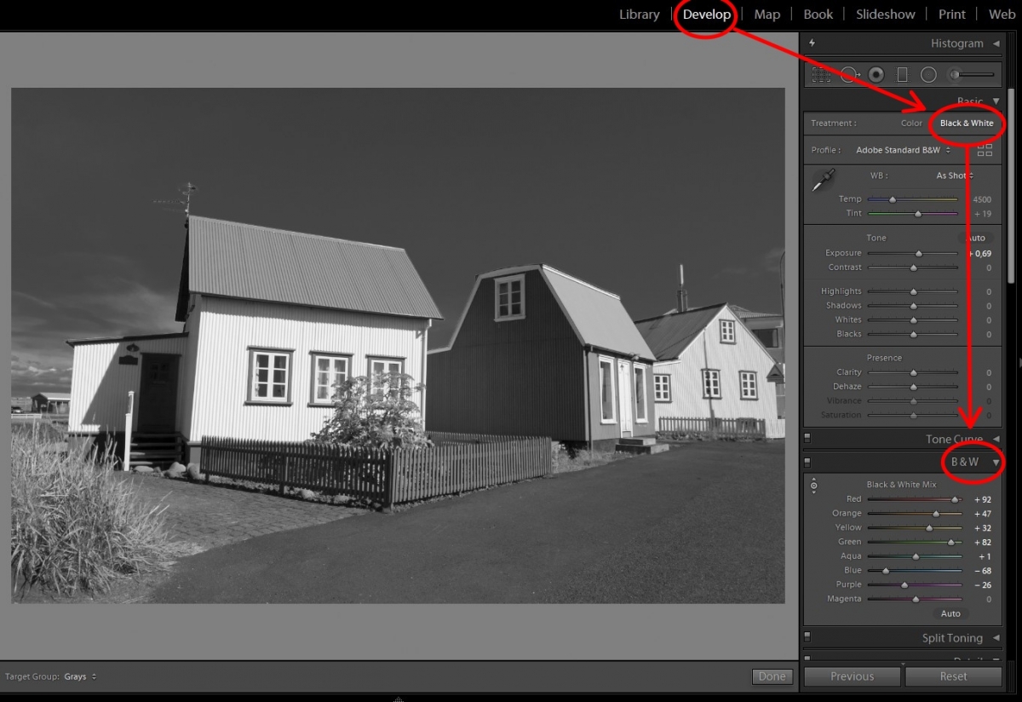This screenshot has width=1022, height=702.
Task: Select the Crop Overlay tool
Action: (821, 75)
